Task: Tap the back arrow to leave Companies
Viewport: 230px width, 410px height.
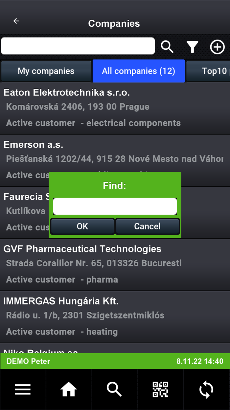Action: tap(16, 21)
